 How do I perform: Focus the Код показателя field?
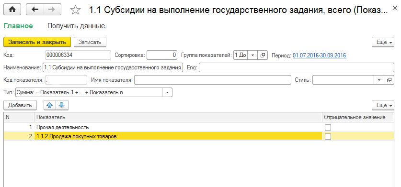tap(66, 80)
